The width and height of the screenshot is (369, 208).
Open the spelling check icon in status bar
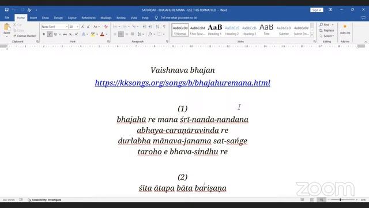point(21,200)
